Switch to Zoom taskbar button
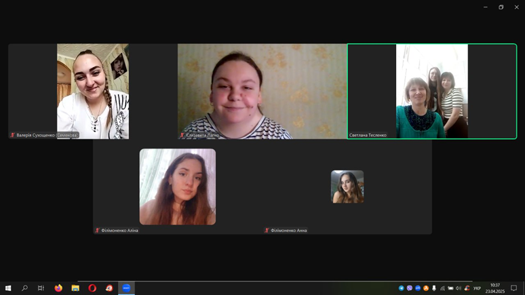Viewport: 525px width, 295px height. point(126,288)
